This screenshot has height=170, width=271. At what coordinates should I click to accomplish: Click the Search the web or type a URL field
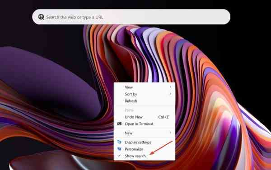point(131,17)
